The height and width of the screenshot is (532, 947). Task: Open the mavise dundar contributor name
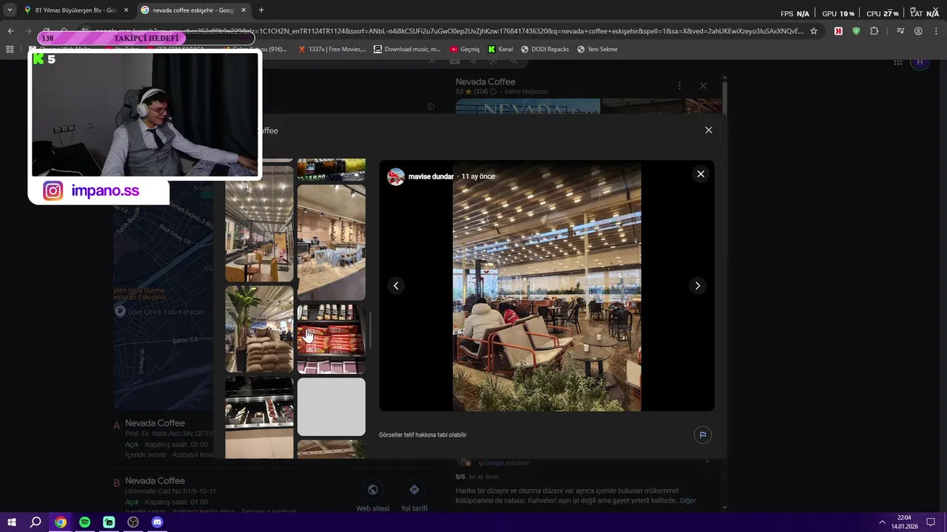point(431,177)
